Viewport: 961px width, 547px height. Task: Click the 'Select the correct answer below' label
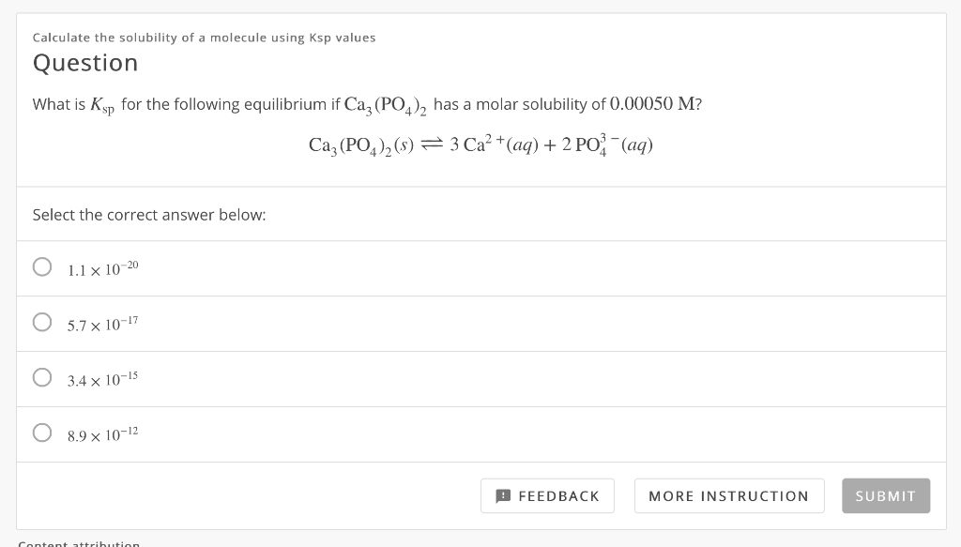pos(149,215)
